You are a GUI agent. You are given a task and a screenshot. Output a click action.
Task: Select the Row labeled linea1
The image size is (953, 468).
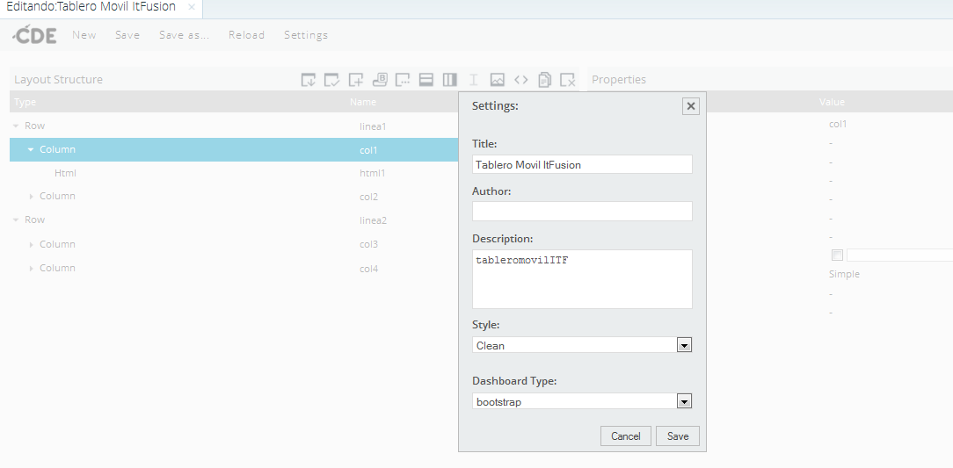point(234,126)
